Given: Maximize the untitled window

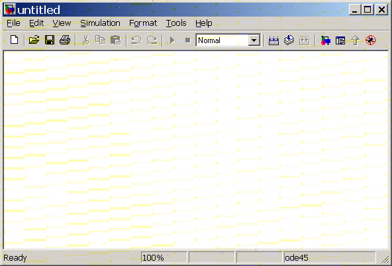Looking at the screenshot, I should [x=367, y=10].
